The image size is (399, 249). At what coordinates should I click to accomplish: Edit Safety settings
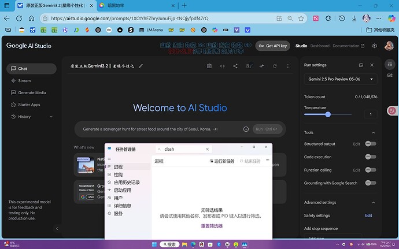click(368, 215)
